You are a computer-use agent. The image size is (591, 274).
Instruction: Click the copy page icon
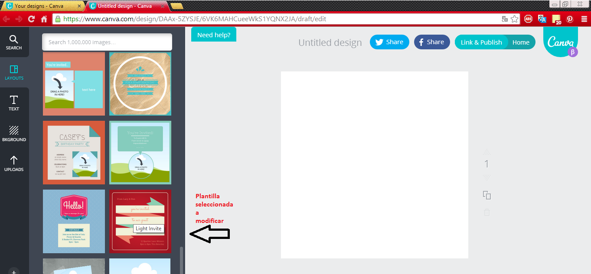pyautogui.click(x=487, y=195)
